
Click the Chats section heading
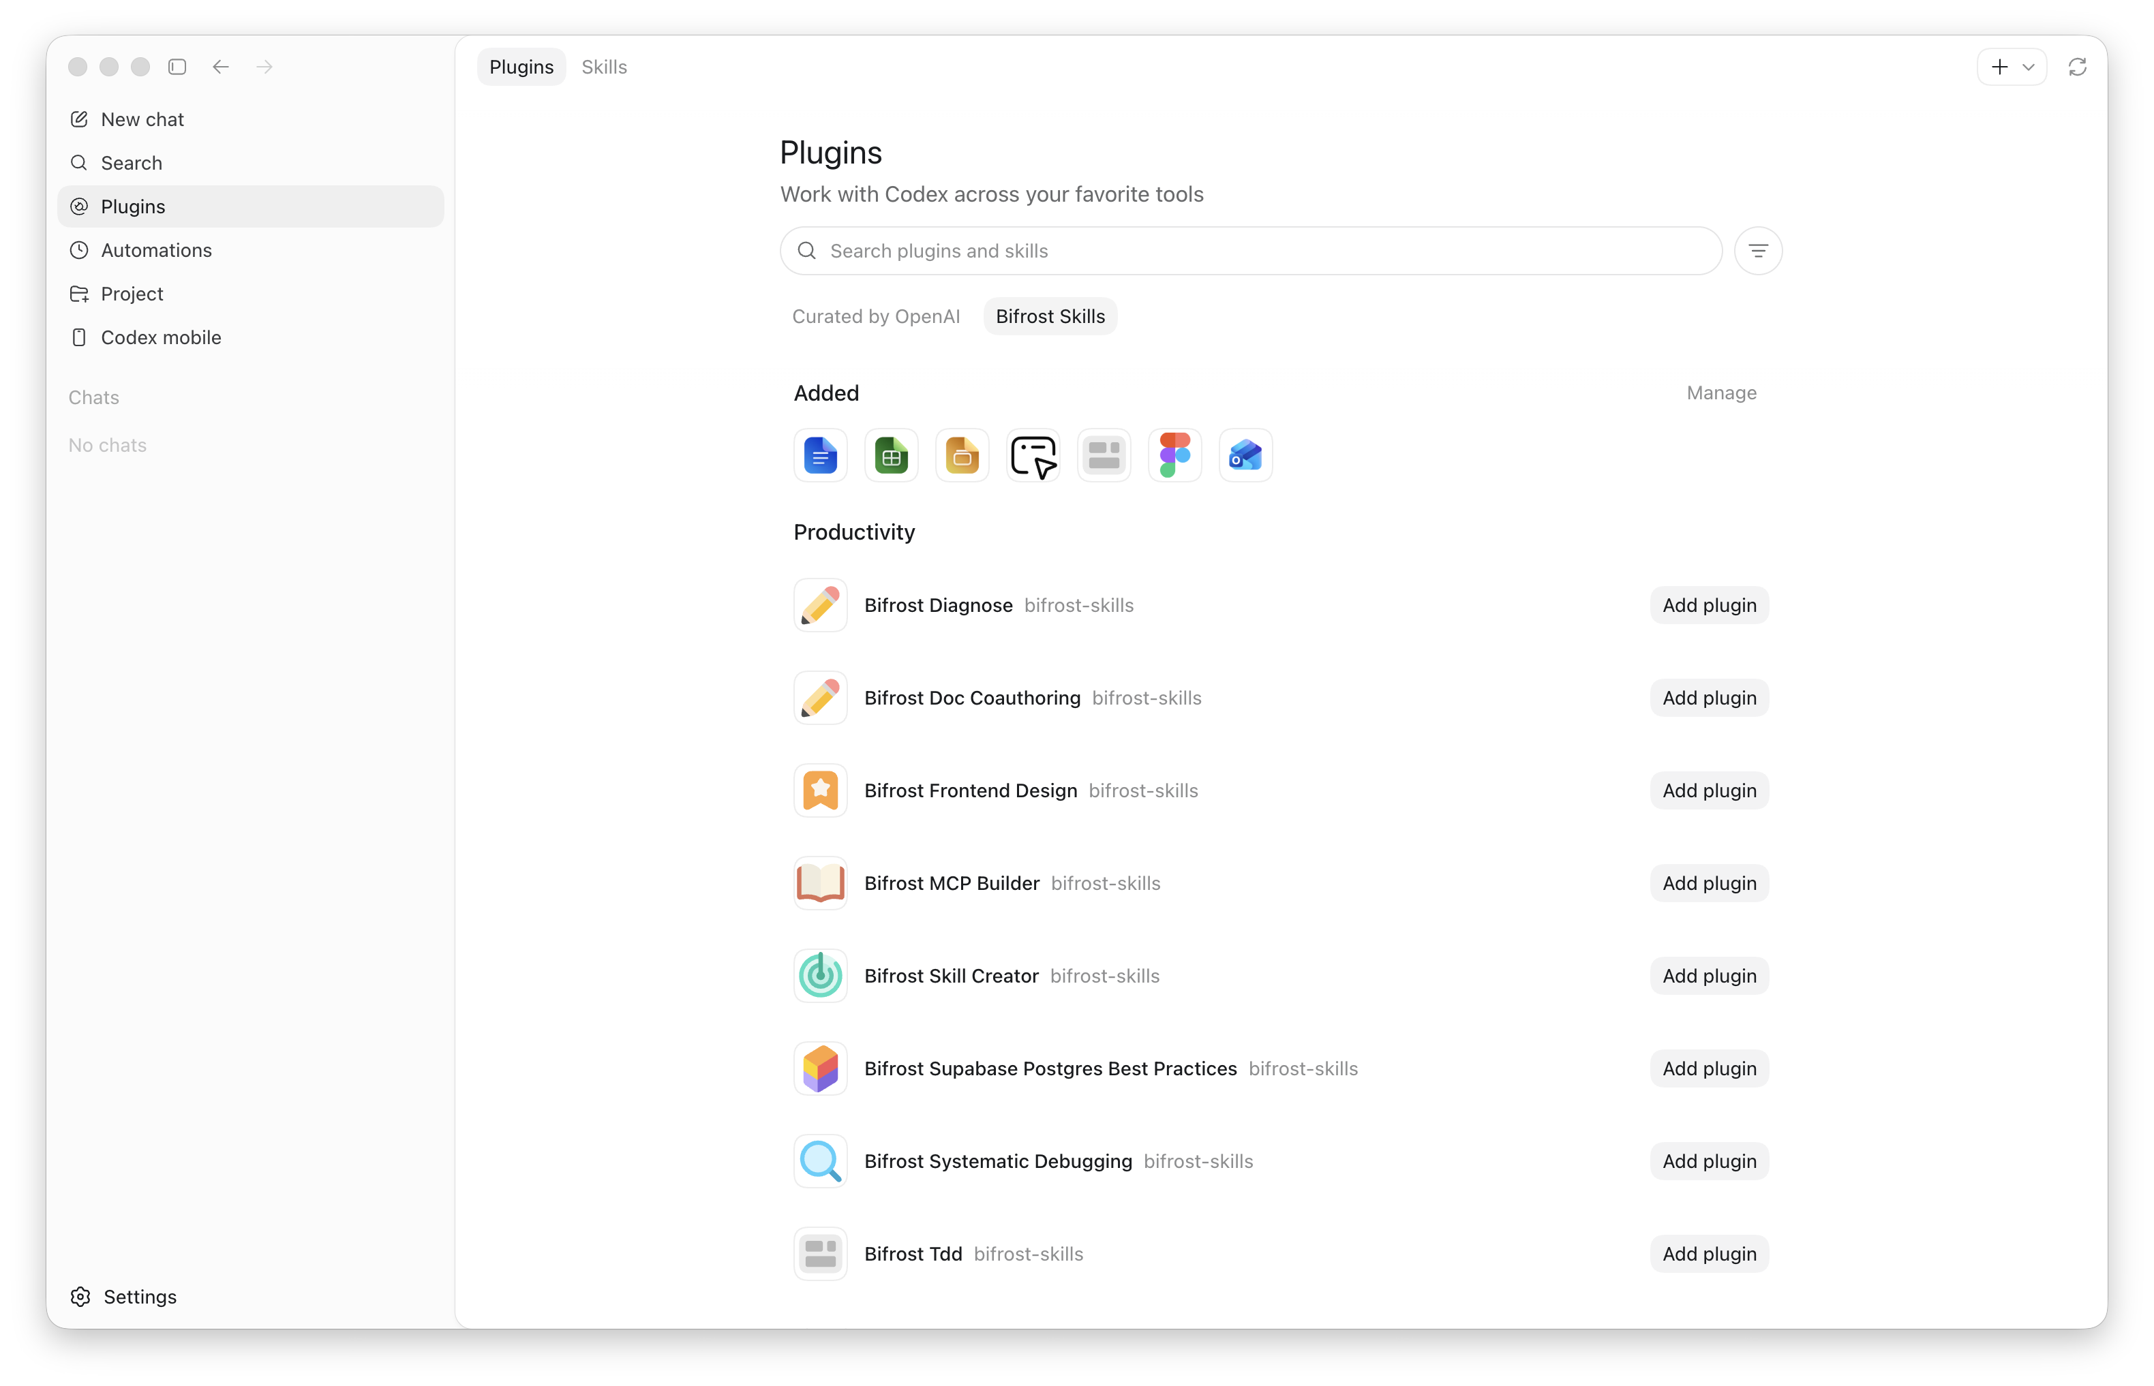pos(93,397)
